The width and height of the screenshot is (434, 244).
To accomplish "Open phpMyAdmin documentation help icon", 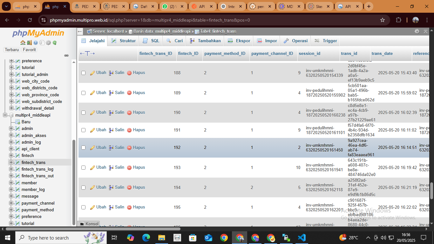I will click(36, 43).
